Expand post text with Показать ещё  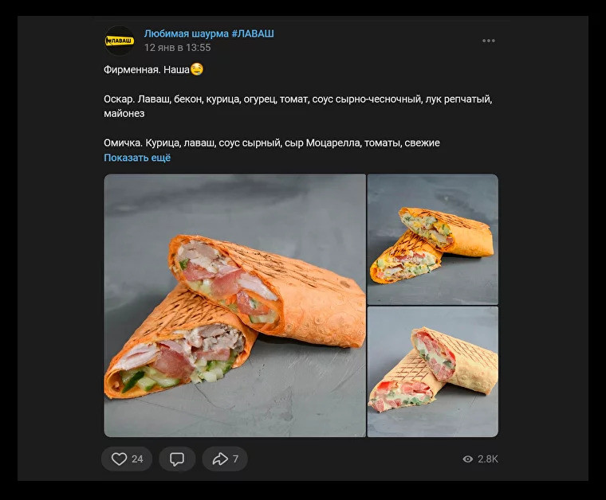(x=137, y=158)
